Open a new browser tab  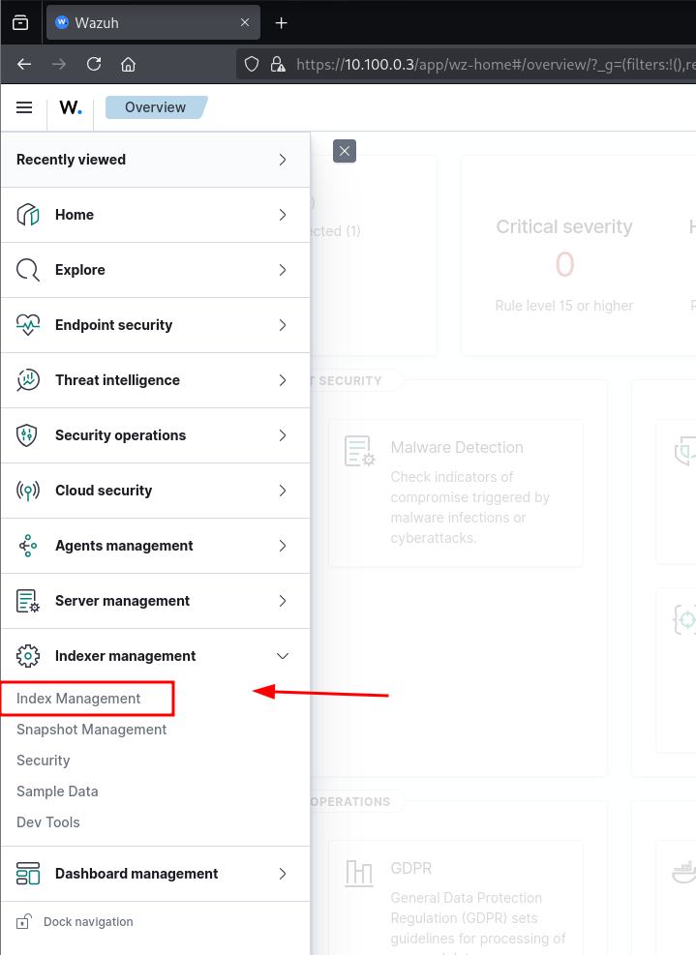point(281,23)
